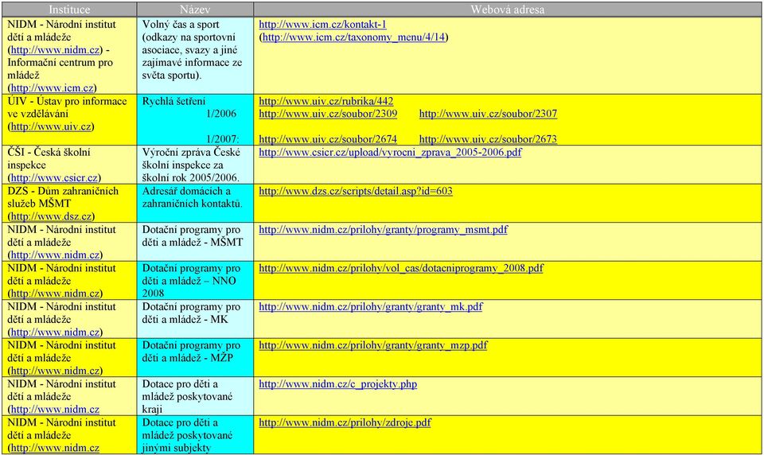764x455 pixels.
Task: Click the nidm.cz link in the 'poskytované kraji' row
Action: (x=55, y=409)
